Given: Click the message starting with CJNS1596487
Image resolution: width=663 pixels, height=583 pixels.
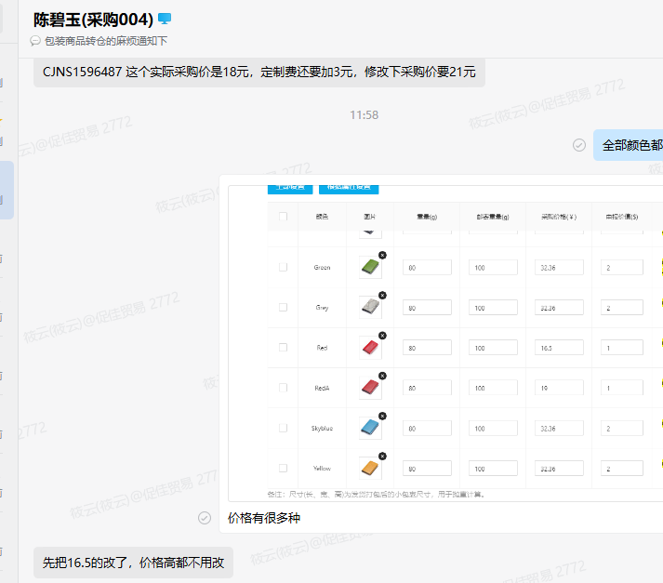Looking at the screenshot, I should (x=259, y=72).
